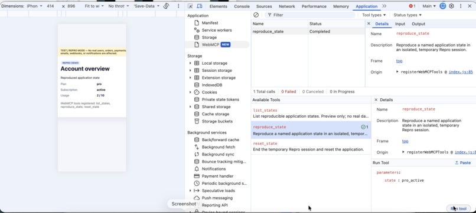The height and width of the screenshot is (213, 476).
Task: Open the Performance tab
Action: click(314, 6)
